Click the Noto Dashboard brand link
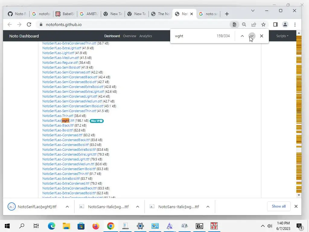This screenshot has height=232, width=309. 24,36
